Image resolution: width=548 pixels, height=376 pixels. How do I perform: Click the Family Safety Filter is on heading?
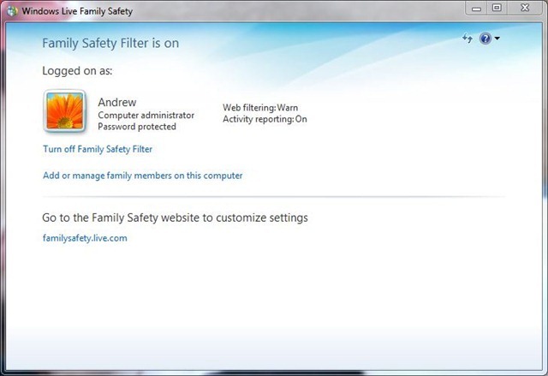tap(110, 44)
